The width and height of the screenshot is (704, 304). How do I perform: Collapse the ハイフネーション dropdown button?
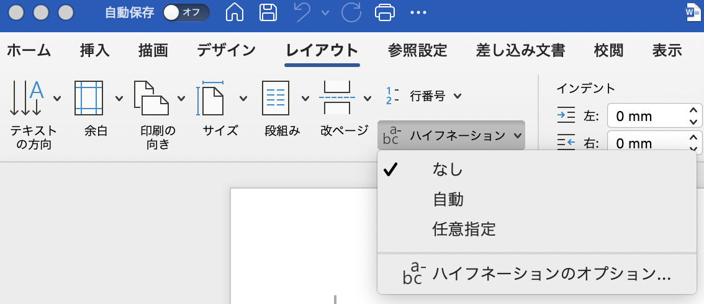point(451,135)
